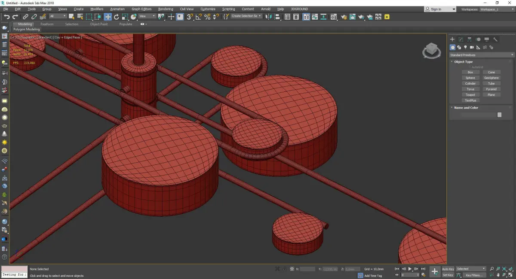516x279 pixels.
Task: Toggle the Angle Snap button
Action: (x=198, y=17)
